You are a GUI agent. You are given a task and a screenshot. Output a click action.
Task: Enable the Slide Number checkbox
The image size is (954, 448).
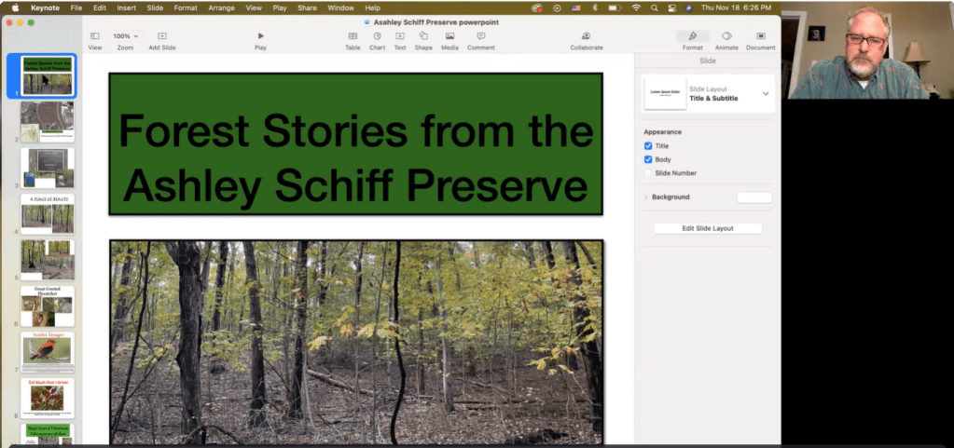649,173
